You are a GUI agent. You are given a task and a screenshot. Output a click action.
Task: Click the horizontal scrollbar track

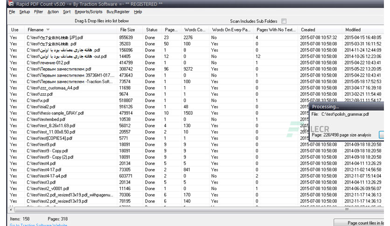199,210
